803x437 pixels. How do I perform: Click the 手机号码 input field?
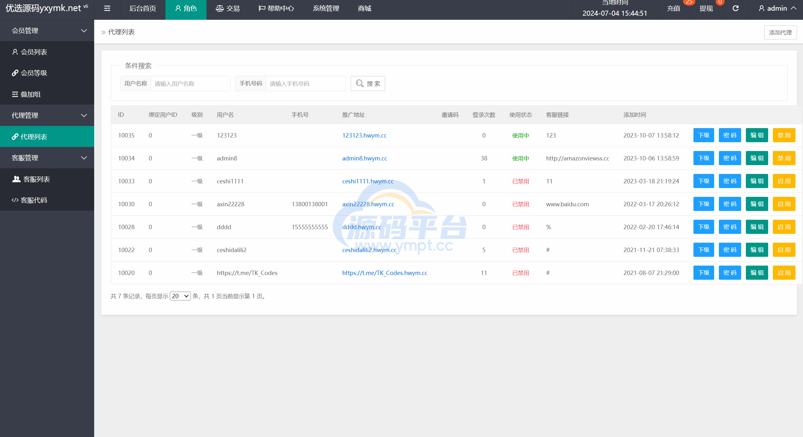[306, 84]
